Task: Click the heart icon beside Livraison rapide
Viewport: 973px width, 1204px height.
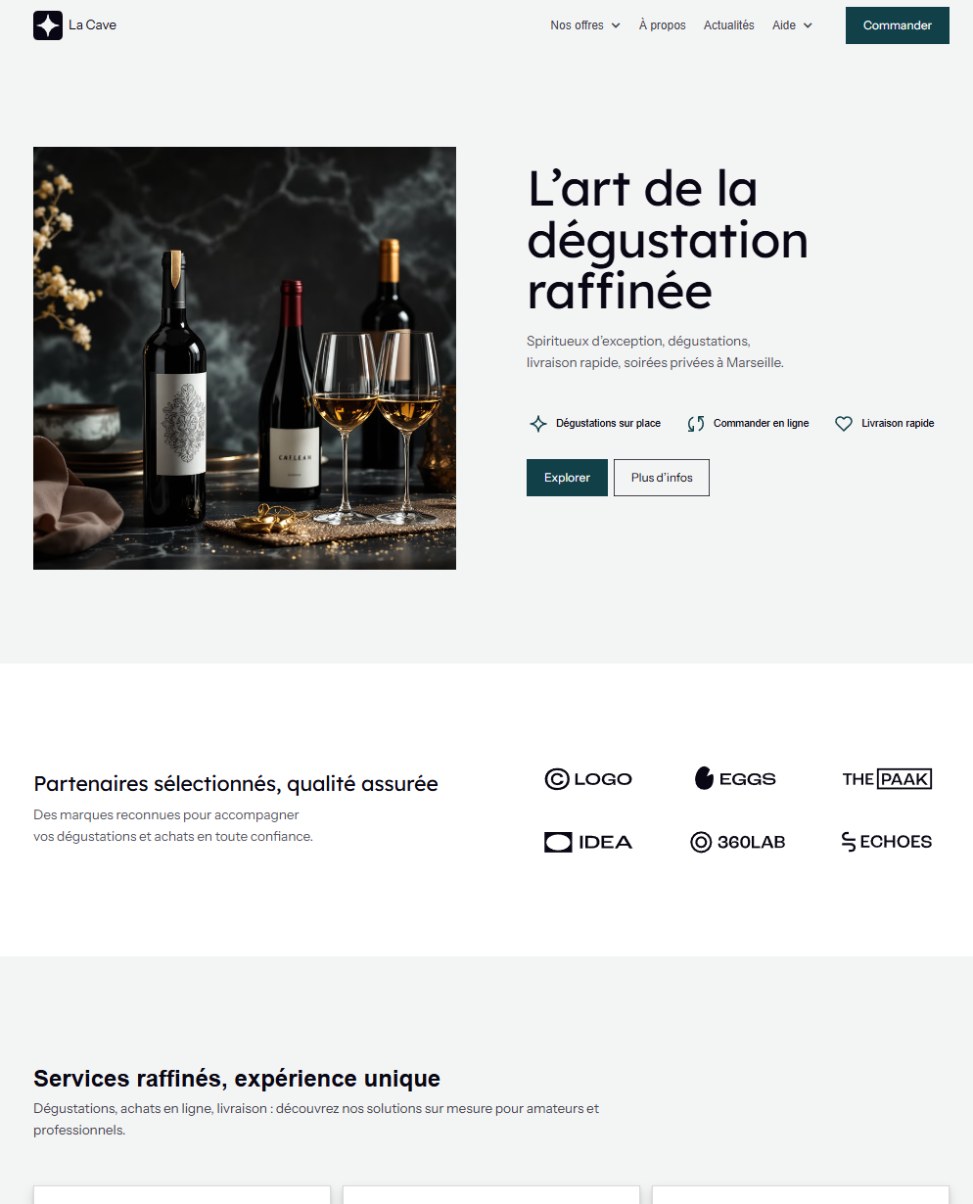Action: click(x=844, y=424)
